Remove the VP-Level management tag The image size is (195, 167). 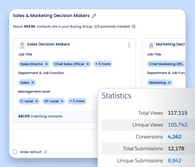point(62,101)
